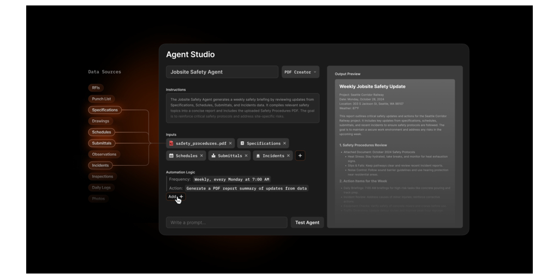The image size is (559, 279).
Task: Open the Frequency setting Weekly, every Monday
Action: pyautogui.click(x=232, y=179)
